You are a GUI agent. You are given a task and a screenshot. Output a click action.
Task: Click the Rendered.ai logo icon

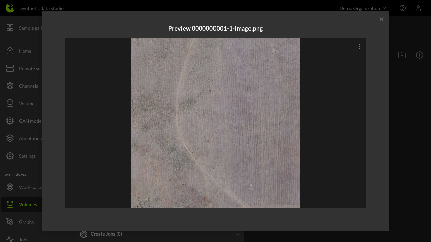(x=10, y=8)
